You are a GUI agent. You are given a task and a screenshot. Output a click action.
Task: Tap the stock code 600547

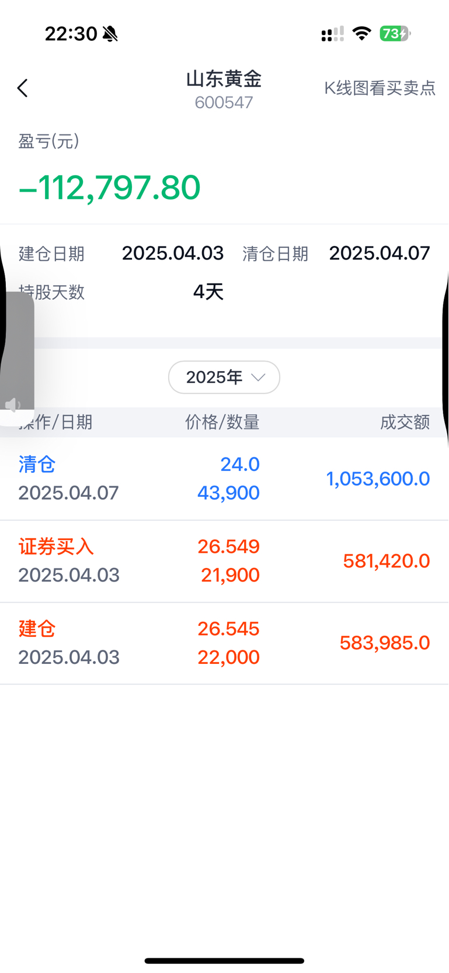click(x=224, y=103)
